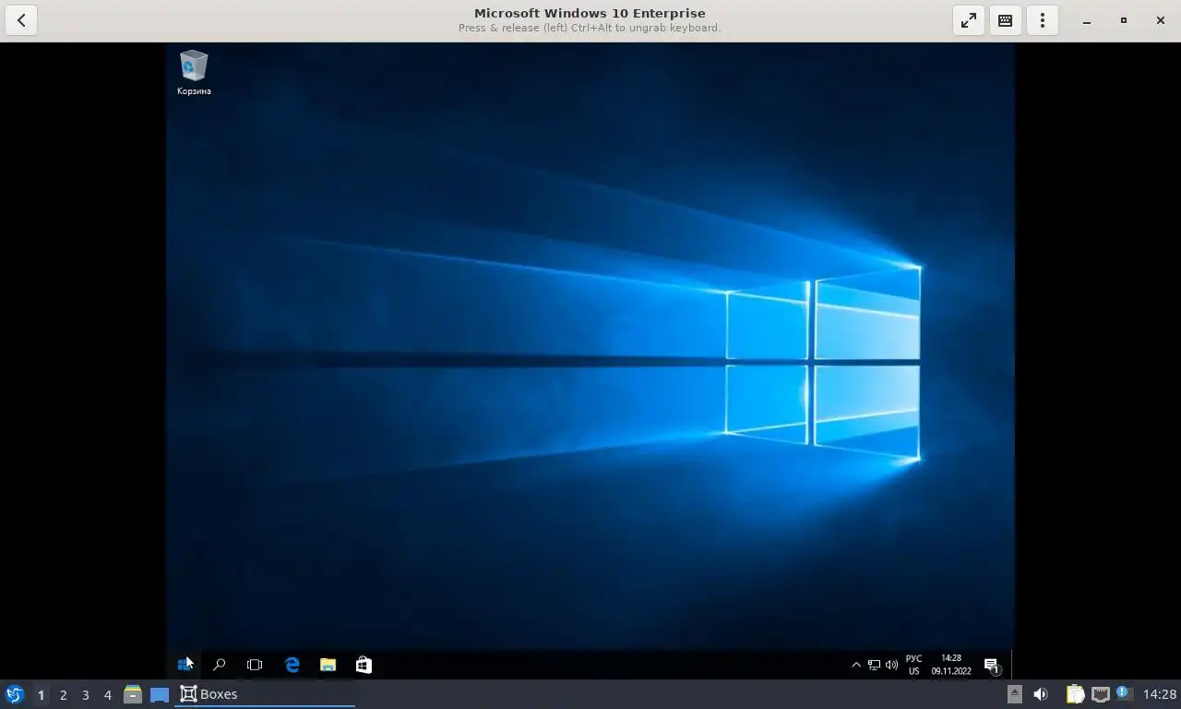The image size is (1181, 709).
Task: Open the removable devices eject icon in the host panel
Action: (1014, 694)
